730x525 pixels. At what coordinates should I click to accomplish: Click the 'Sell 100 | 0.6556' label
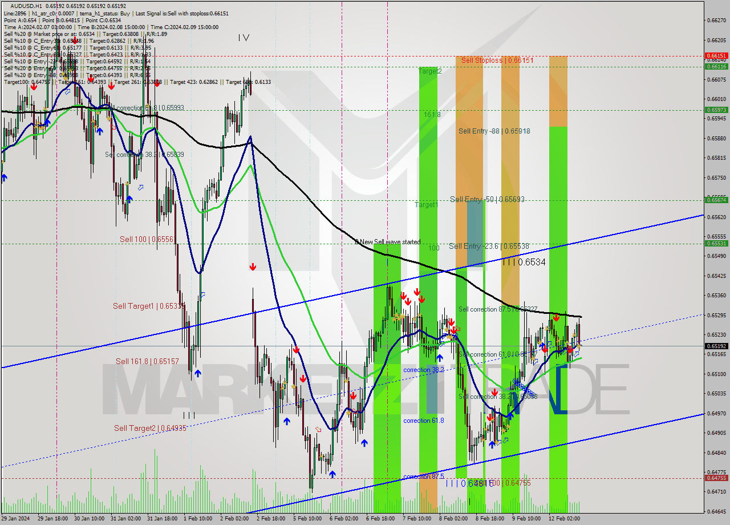(147, 239)
